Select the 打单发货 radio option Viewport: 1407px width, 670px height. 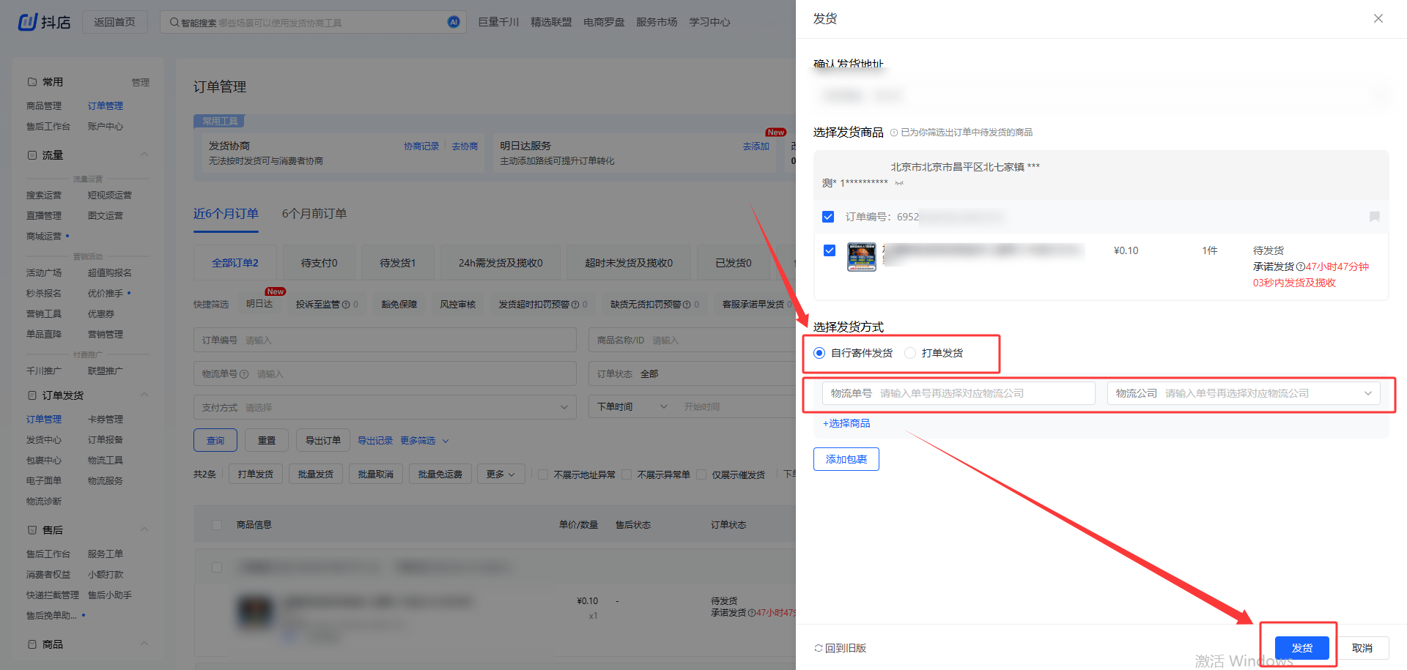pyautogui.click(x=910, y=353)
